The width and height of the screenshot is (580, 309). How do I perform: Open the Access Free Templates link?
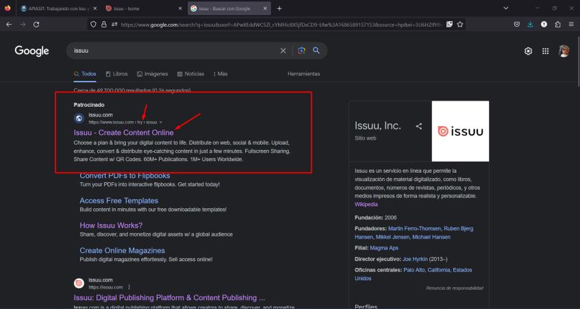tap(118, 201)
